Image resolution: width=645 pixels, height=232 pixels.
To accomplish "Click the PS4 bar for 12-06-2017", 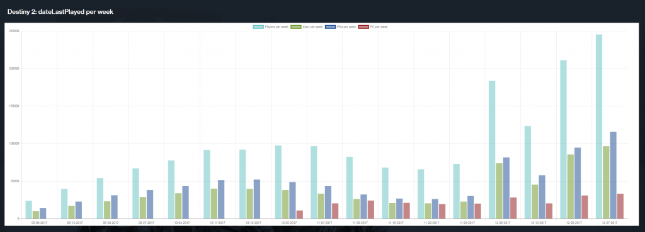I will point(506,188).
